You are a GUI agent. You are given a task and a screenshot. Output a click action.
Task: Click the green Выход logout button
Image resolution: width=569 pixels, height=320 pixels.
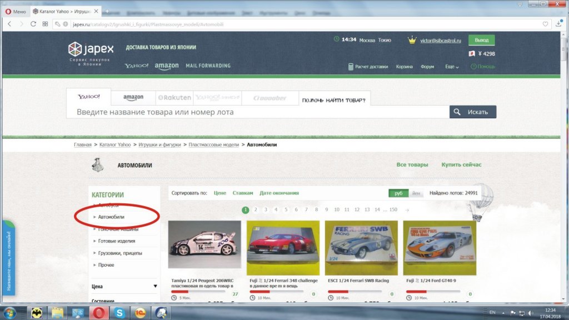tap(481, 40)
